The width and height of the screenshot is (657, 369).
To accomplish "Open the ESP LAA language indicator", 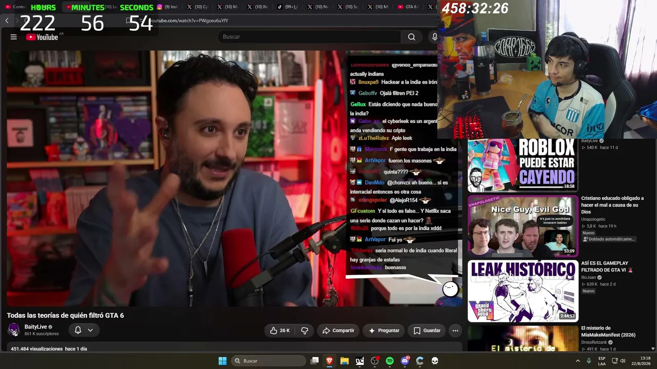I will [x=602, y=361].
